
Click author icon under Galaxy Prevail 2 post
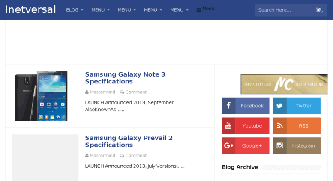coord(87,156)
